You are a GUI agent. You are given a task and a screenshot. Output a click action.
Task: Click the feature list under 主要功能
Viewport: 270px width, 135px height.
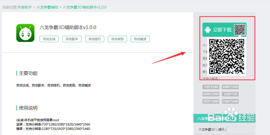click(53, 85)
